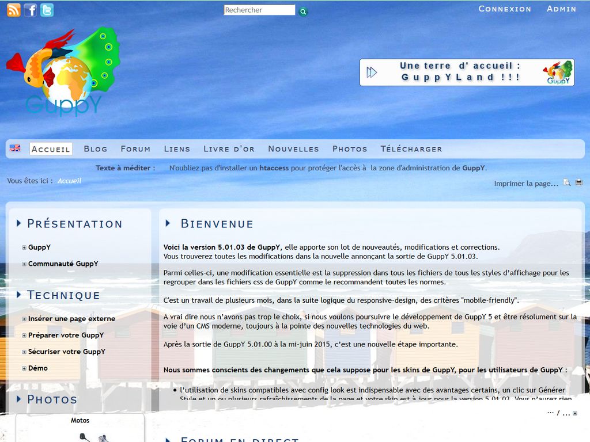The height and width of the screenshot is (442, 590).
Task: Open the RSS feed icon
Action: (x=14, y=10)
